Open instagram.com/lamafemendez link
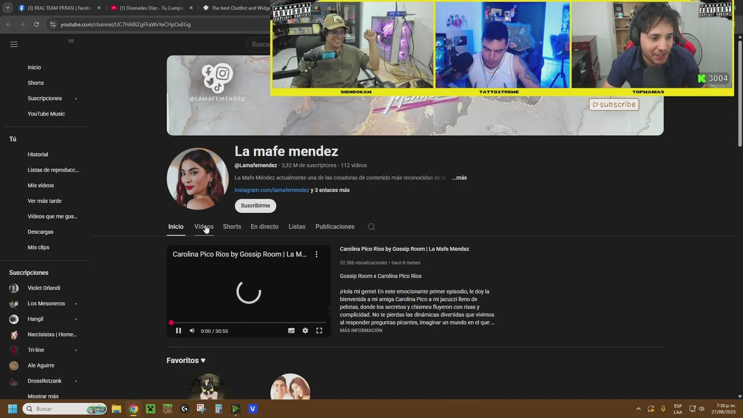The height and width of the screenshot is (418, 743). (272, 190)
